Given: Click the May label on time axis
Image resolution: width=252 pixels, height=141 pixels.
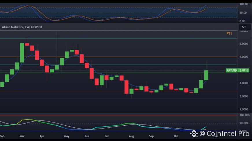Looking at the screenshot, I should click(67, 136).
